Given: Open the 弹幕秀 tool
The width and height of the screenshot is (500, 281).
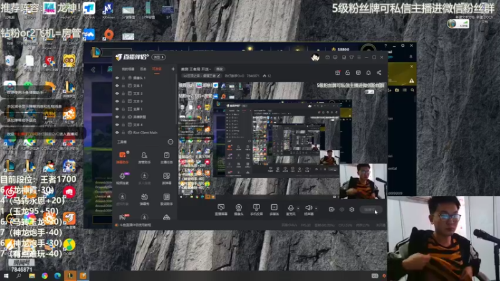Looking at the screenshot, I should click(x=144, y=199).
